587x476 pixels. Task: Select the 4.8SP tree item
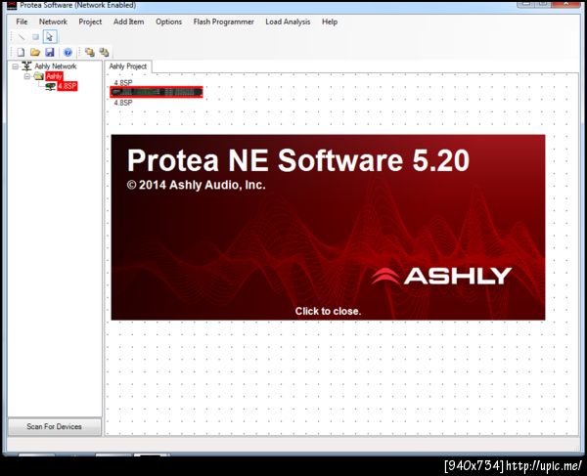point(68,86)
